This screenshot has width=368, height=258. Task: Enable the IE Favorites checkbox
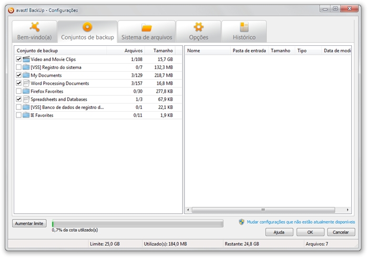(19, 115)
